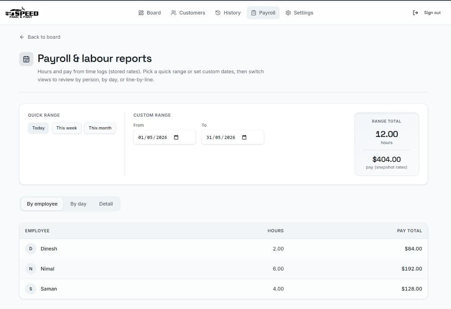Viewport: 451px width, 309px height.
Task: Select the This week quick range
Action: (x=67, y=128)
